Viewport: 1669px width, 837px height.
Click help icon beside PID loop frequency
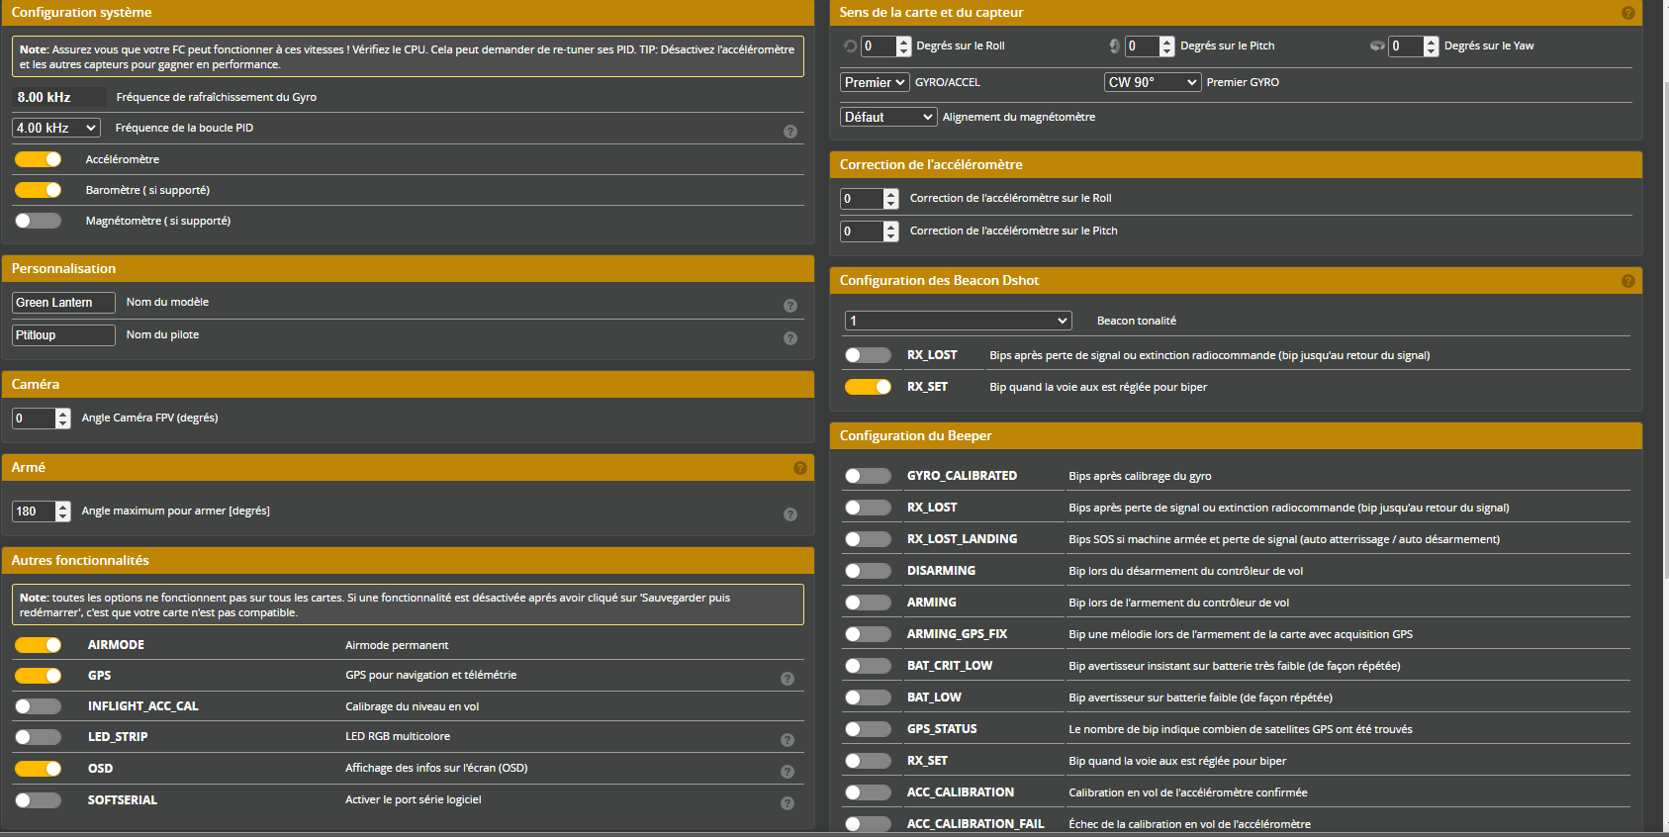coord(789,132)
